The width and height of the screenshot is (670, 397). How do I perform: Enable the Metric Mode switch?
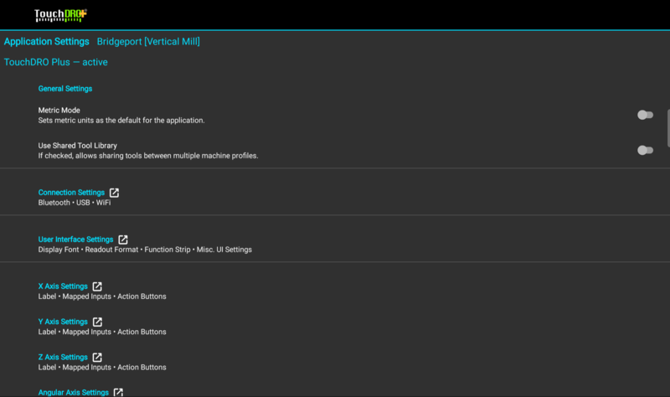tap(645, 115)
